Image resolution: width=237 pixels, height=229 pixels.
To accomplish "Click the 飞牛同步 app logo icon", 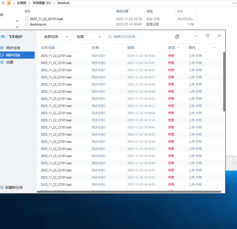I will [3, 37].
